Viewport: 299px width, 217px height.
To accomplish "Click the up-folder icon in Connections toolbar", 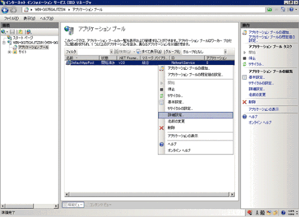I will 20,32.
